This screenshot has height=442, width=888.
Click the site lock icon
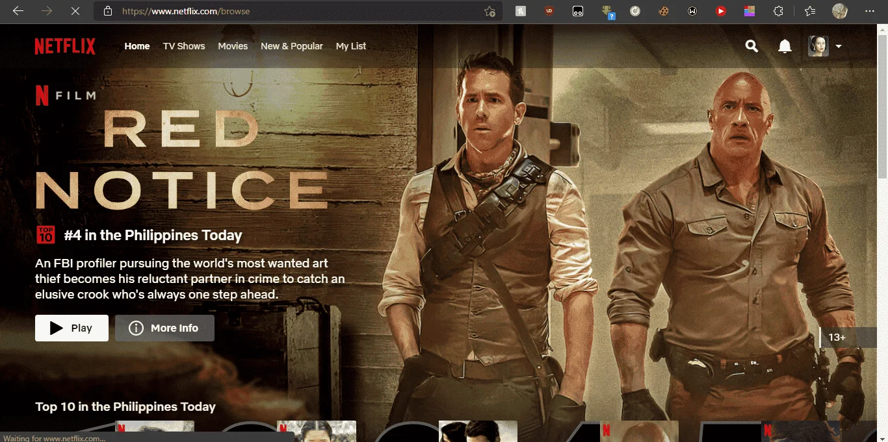108,11
